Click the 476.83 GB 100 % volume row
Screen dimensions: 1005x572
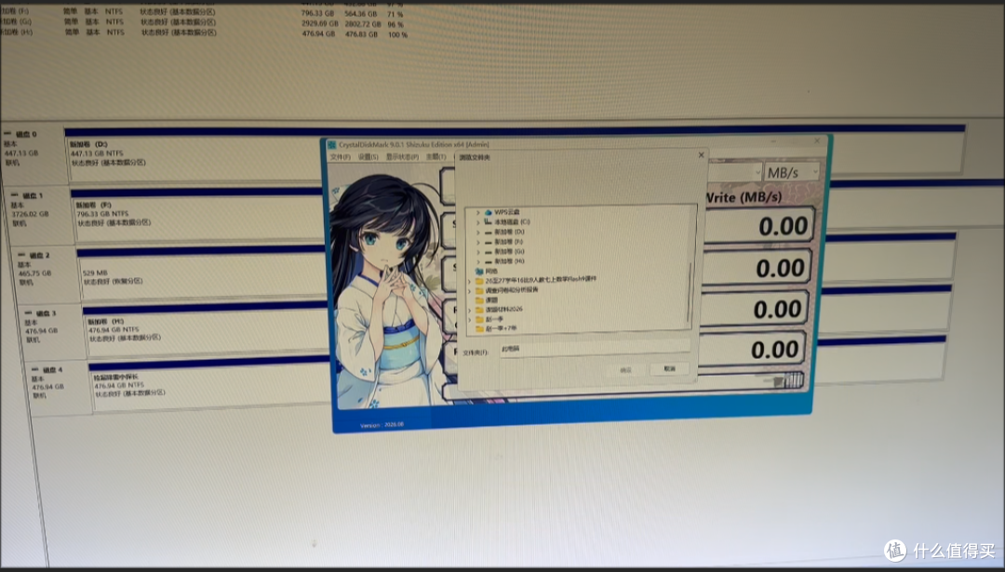coord(202,33)
